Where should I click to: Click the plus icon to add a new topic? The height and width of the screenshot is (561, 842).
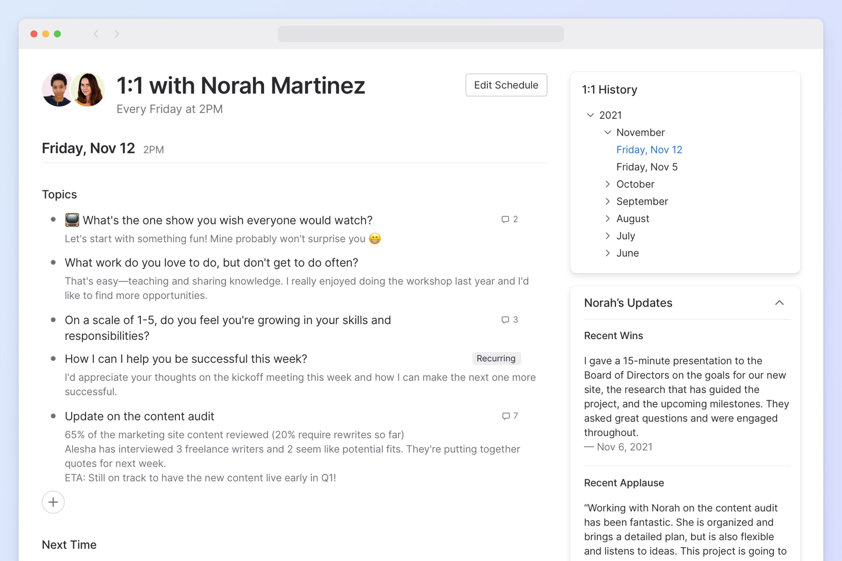(x=53, y=502)
